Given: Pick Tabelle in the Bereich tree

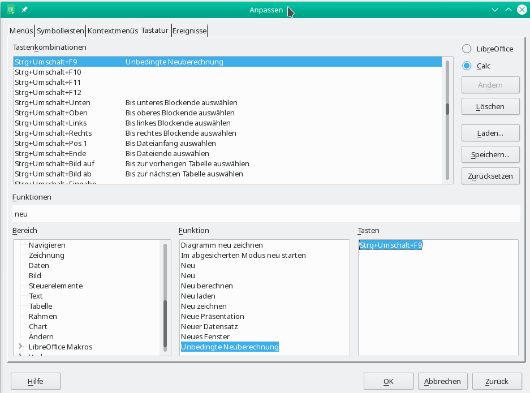Looking at the screenshot, I should pos(41,306).
